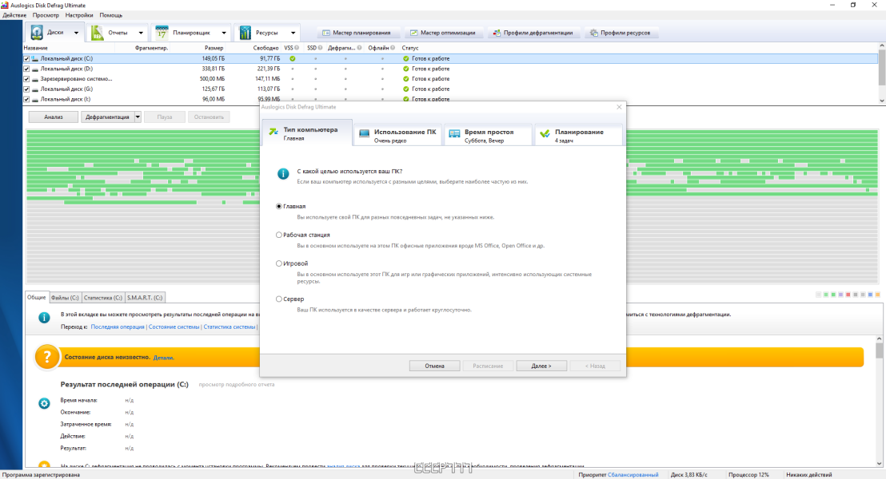Click the Анализ button

point(54,117)
